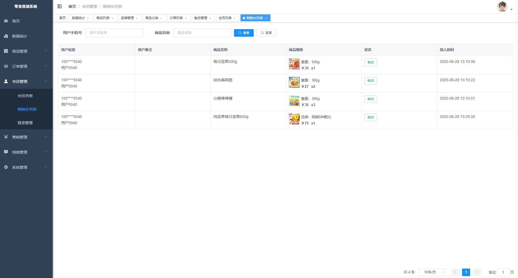Viewport: 518px width, 278px height.
Task: Switch to the 订单列表 tab
Action: (x=176, y=18)
